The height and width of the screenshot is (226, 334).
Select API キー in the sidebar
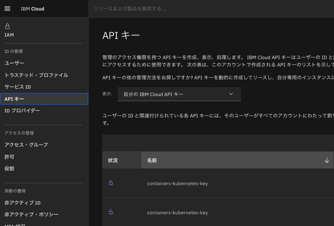tap(44, 99)
